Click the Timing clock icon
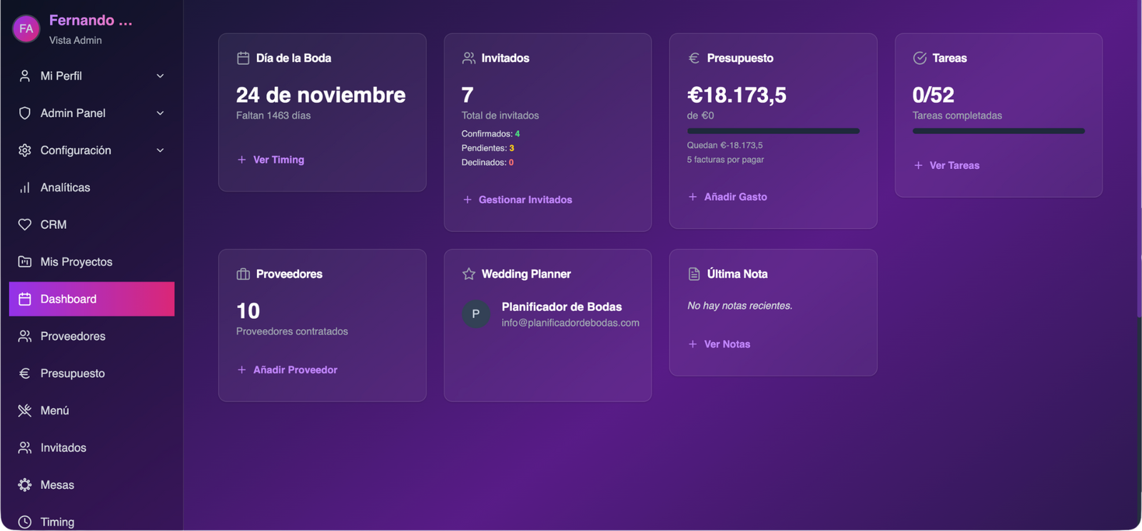The height and width of the screenshot is (531, 1142). pos(25,522)
